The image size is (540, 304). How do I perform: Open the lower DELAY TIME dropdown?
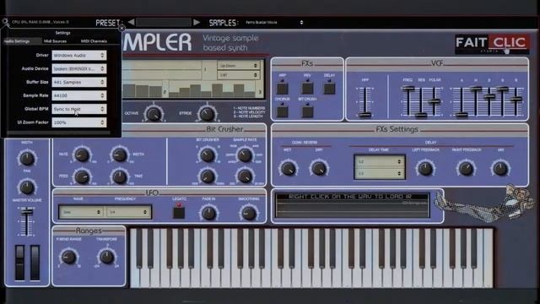click(x=379, y=173)
